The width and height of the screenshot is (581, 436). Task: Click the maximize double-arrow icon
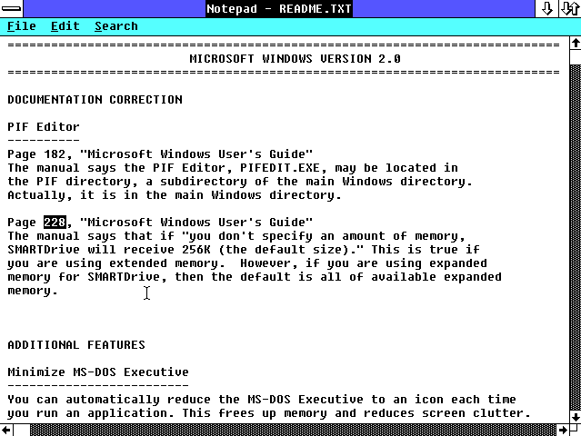[570, 8]
